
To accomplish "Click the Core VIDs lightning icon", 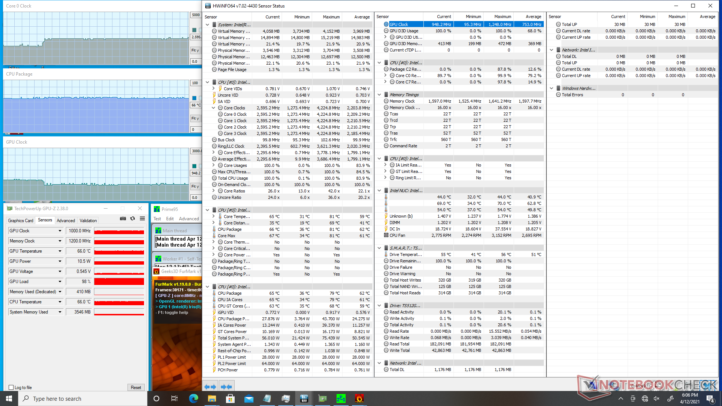I will [x=220, y=89].
